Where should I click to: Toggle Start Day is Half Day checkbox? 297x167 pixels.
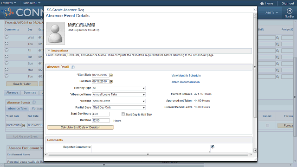pyautogui.click(x=123, y=114)
